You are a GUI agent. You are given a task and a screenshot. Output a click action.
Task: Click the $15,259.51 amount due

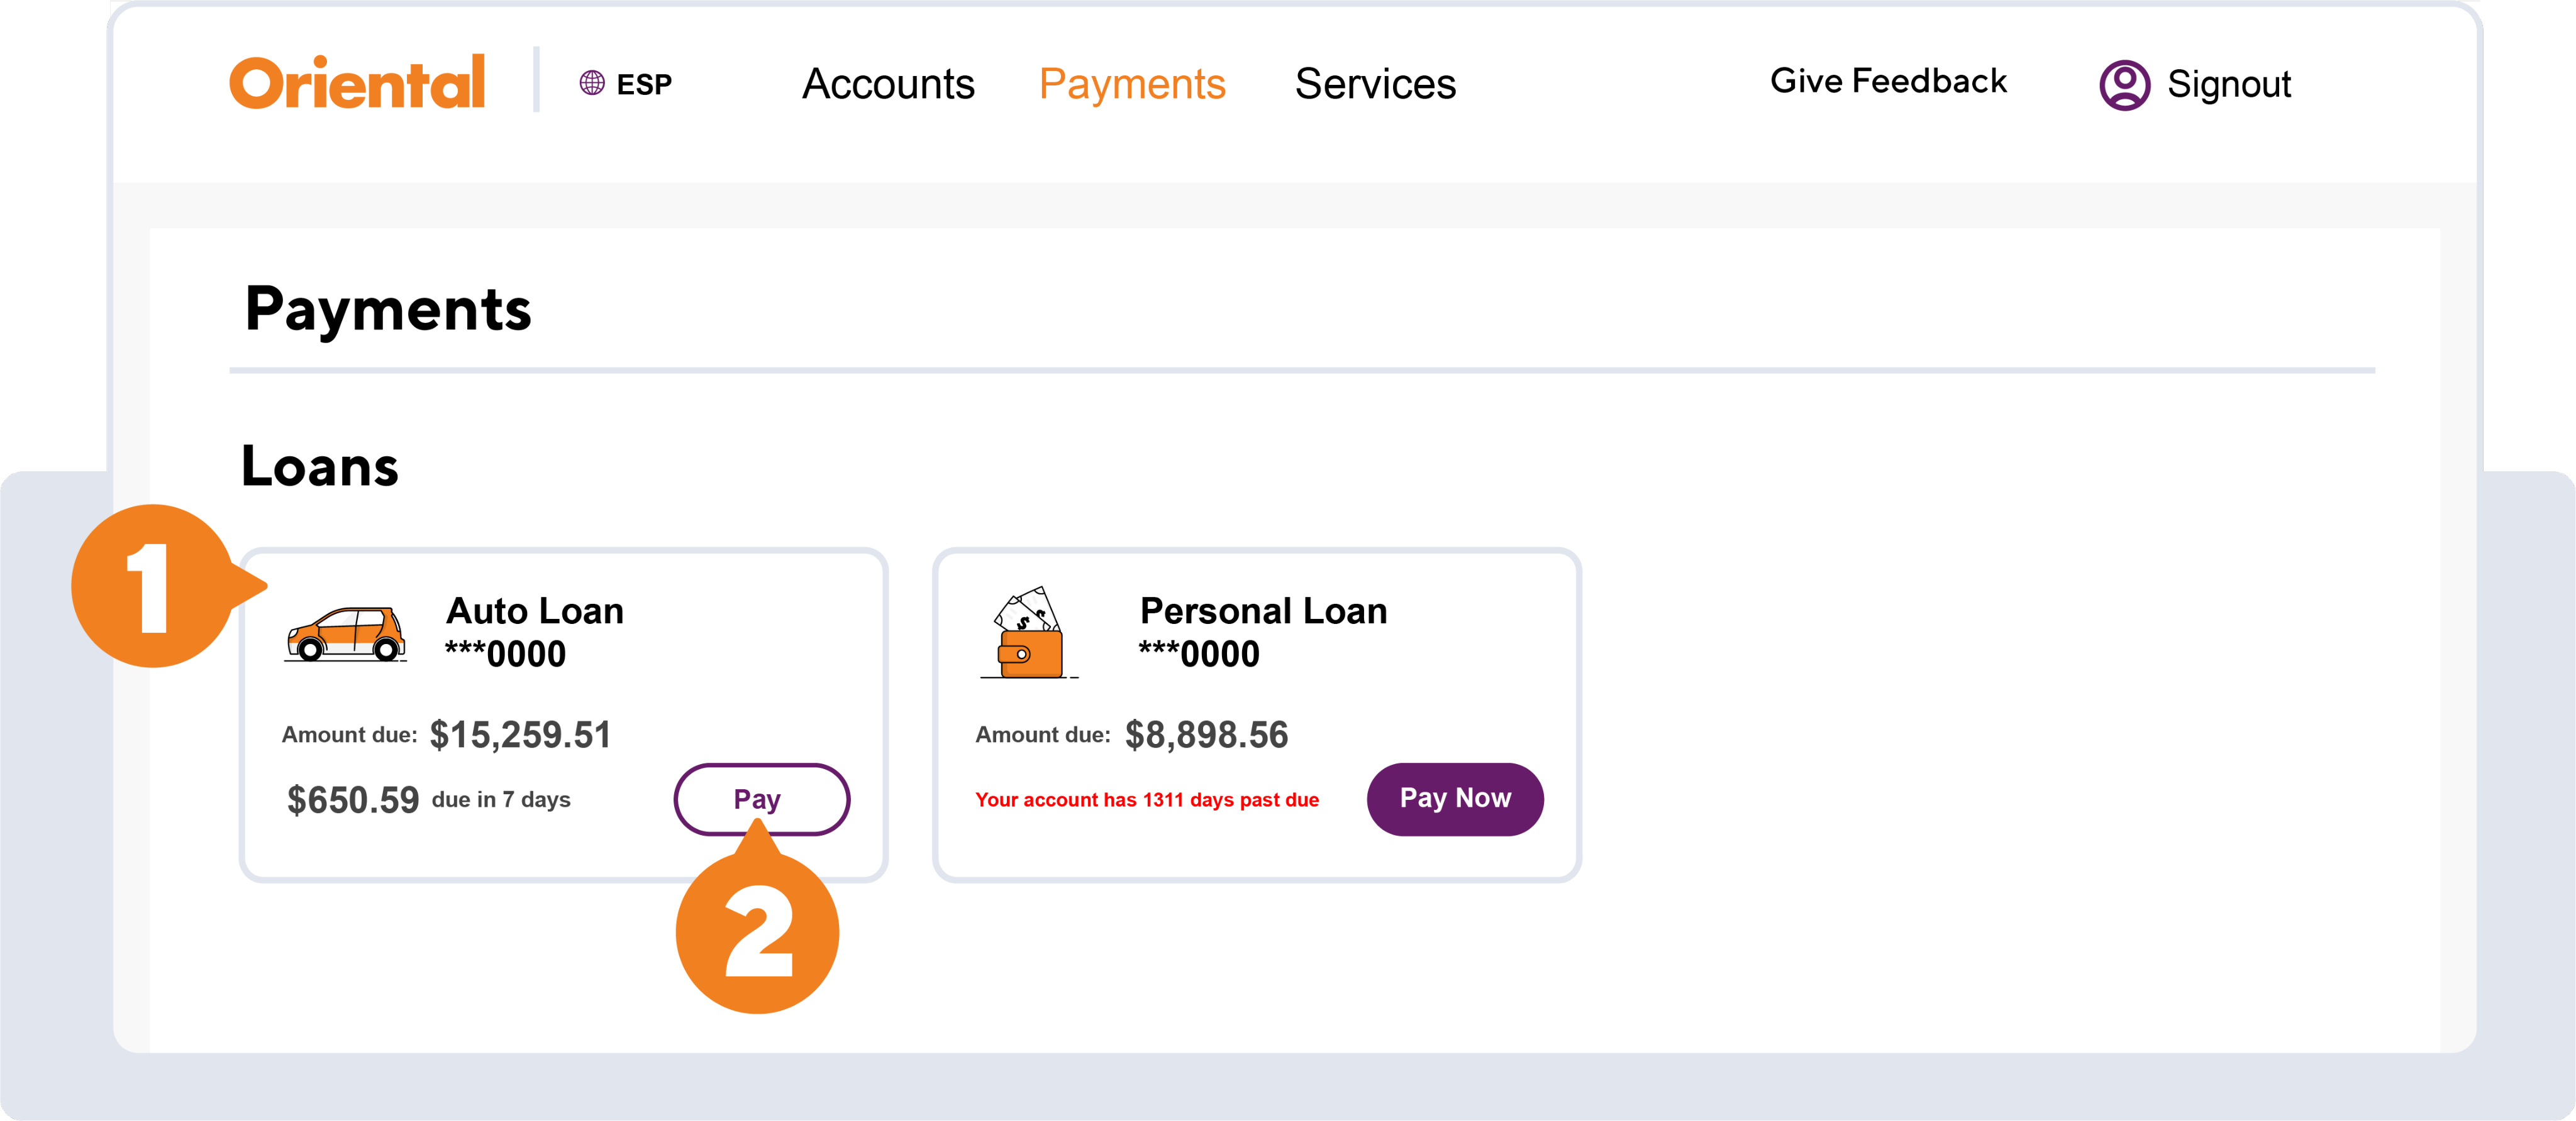pyautogui.click(x=520, y=735)
